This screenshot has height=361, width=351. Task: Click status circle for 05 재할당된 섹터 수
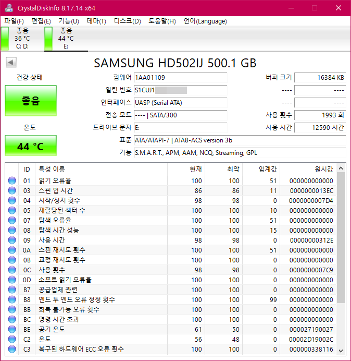[x=12, y=210]
